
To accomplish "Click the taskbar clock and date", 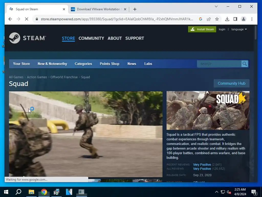I will [x=240, y=192].
